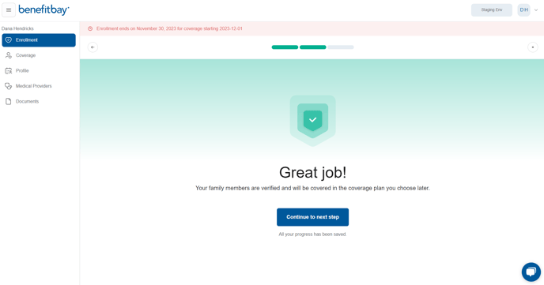Image resolution: width=544 pixels, height=285 pixels.
Task: Open the chat support bubble
Action: (531, 272)
